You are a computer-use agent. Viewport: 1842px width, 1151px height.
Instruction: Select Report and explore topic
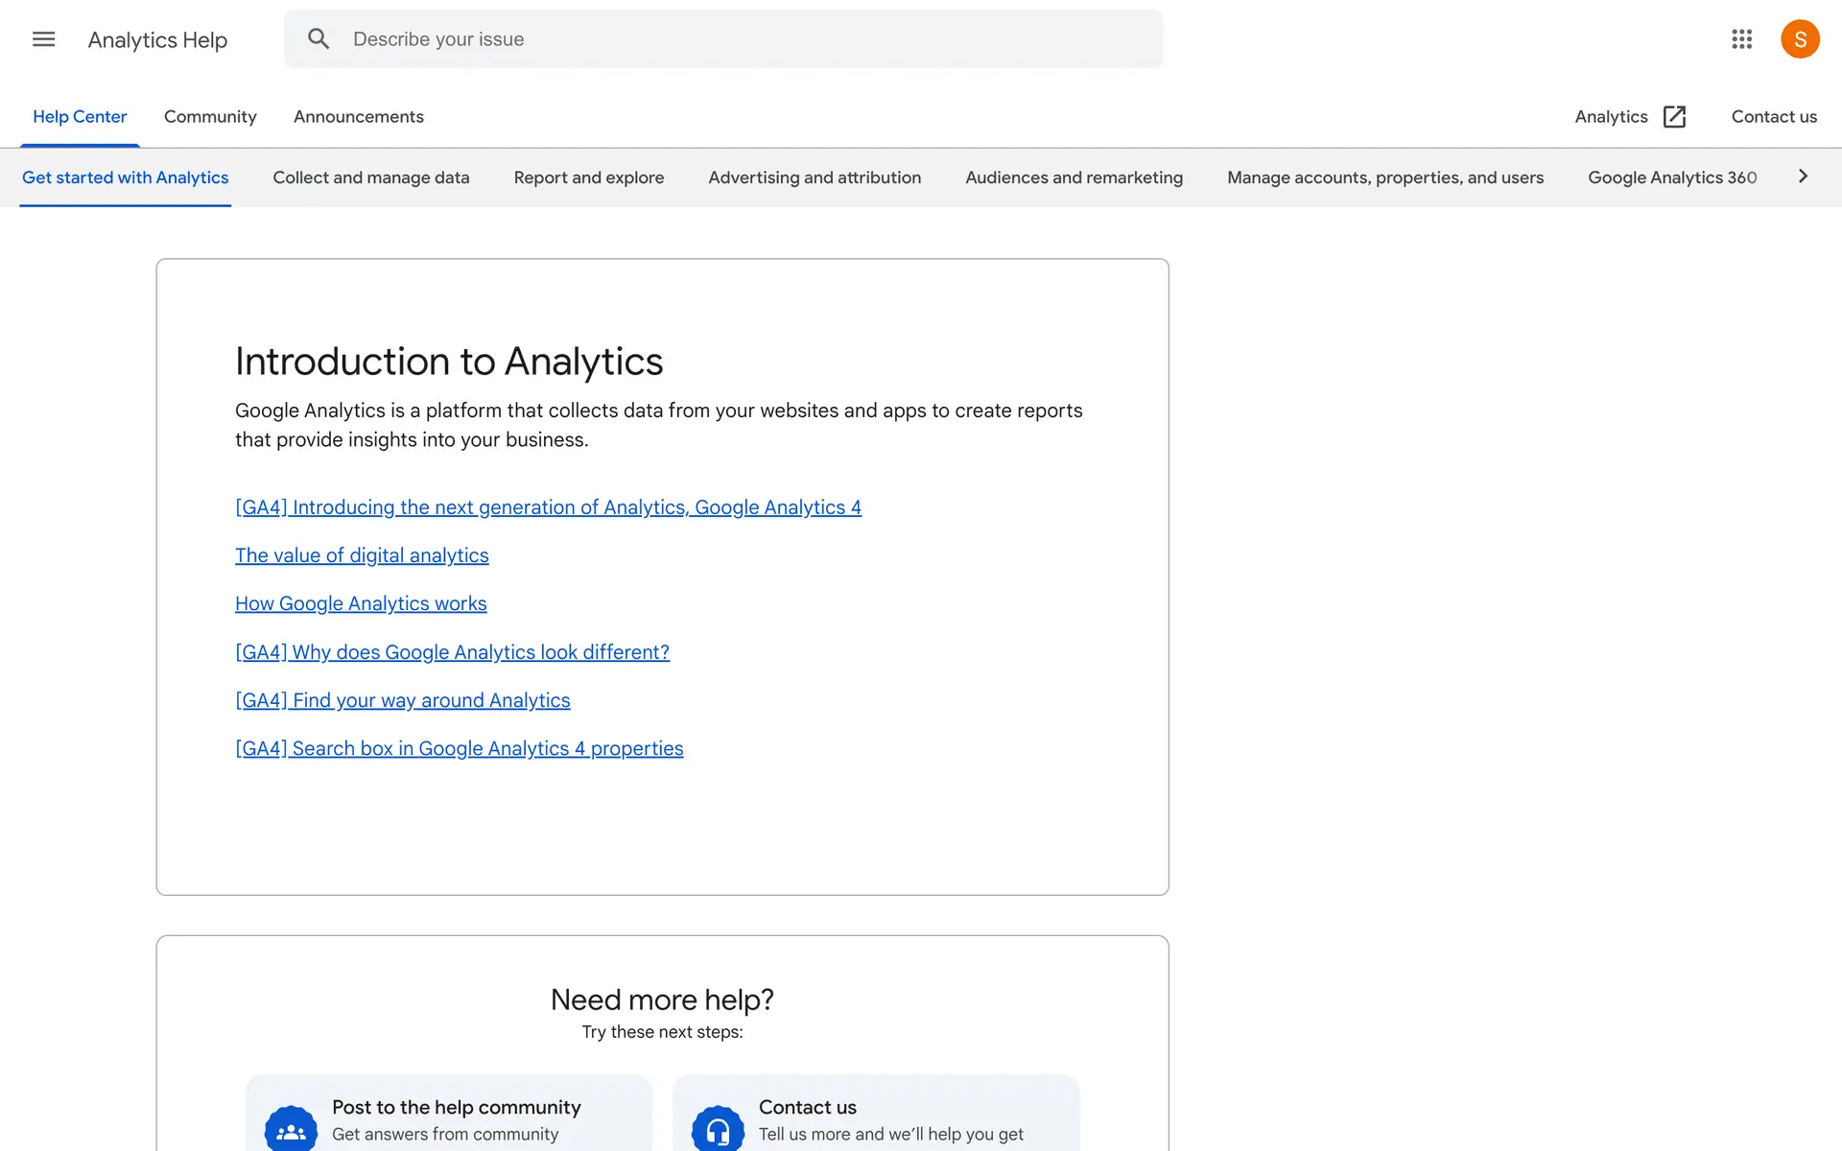[588, 177]
